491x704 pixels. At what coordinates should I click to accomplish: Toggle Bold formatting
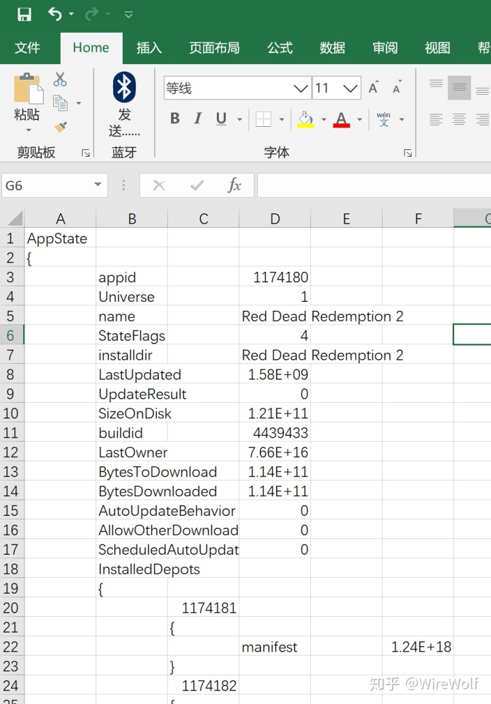pyautogui.click(x=175, y=119)
